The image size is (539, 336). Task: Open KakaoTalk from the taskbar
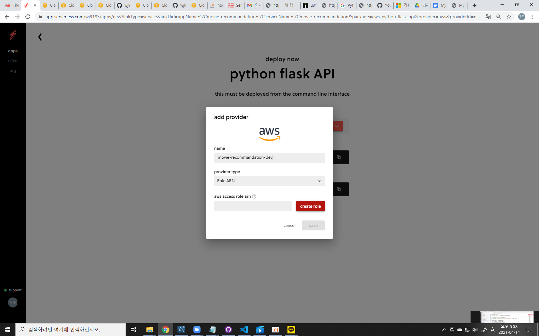[291, 330]
